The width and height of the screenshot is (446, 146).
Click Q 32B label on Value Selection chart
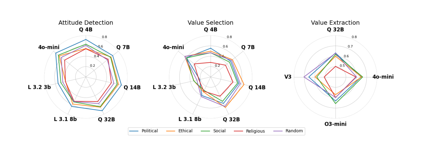pos(231,120)
